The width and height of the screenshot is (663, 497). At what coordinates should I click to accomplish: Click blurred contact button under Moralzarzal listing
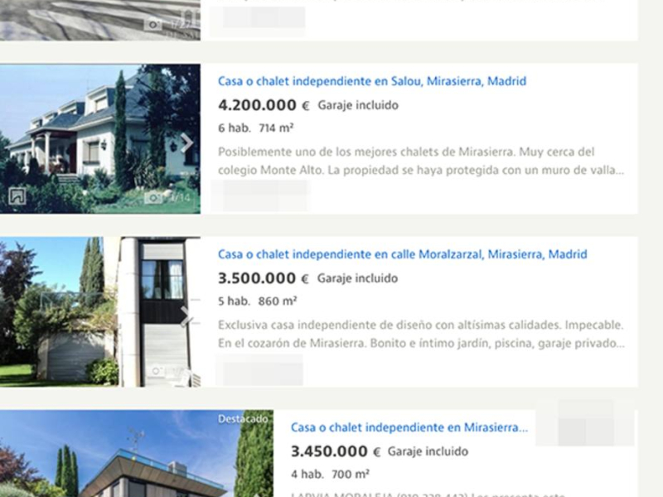click(260, 369)
